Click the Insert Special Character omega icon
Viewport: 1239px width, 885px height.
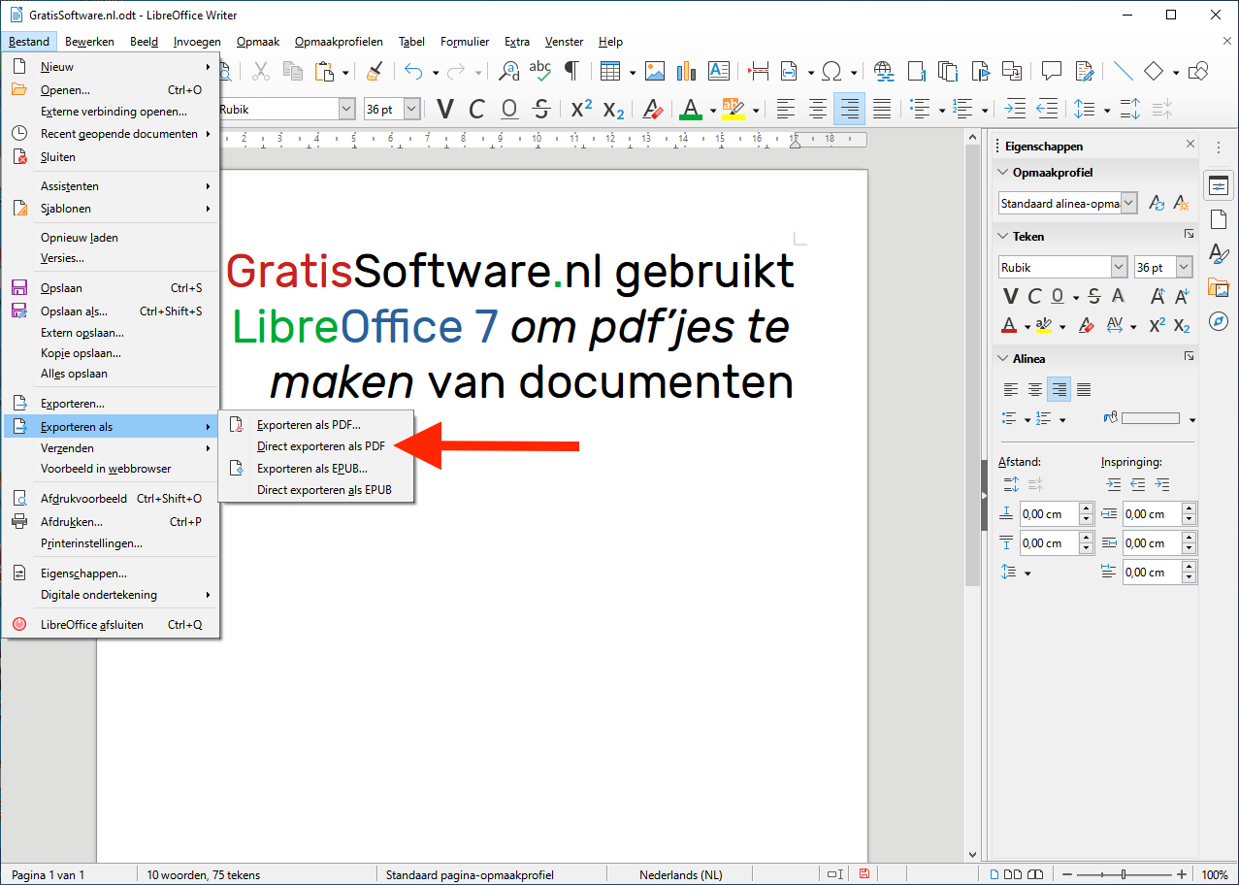831,71
